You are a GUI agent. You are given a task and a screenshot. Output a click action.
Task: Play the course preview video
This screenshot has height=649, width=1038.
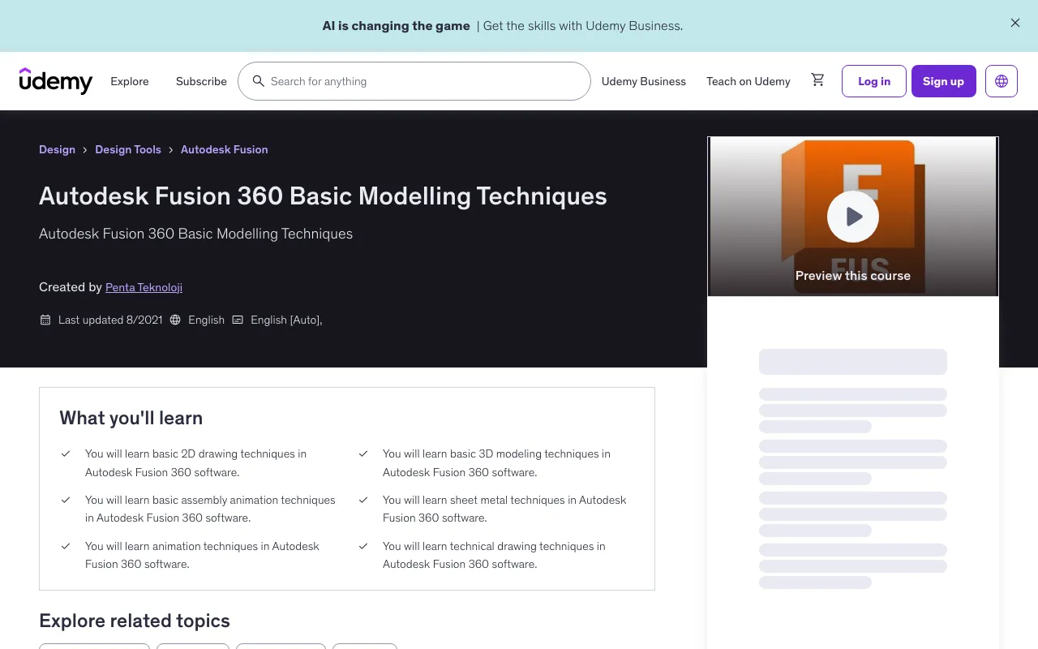853,217
